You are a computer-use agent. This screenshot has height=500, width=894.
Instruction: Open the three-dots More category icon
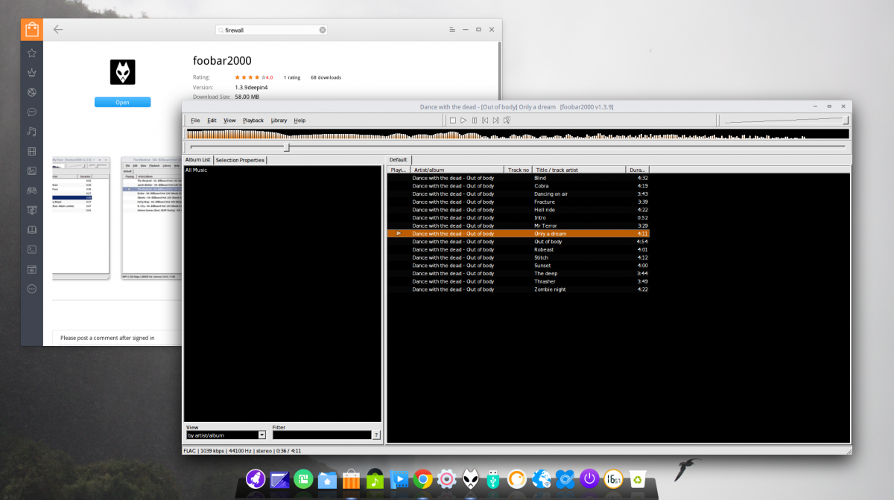coord(31,289)
